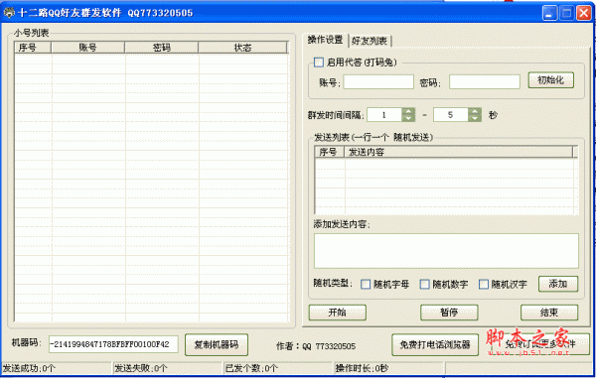The width and height of the screenshot is (596, 378).
Task: Click the minimum interval value field showing 1
Action: [x=384, y=115]
